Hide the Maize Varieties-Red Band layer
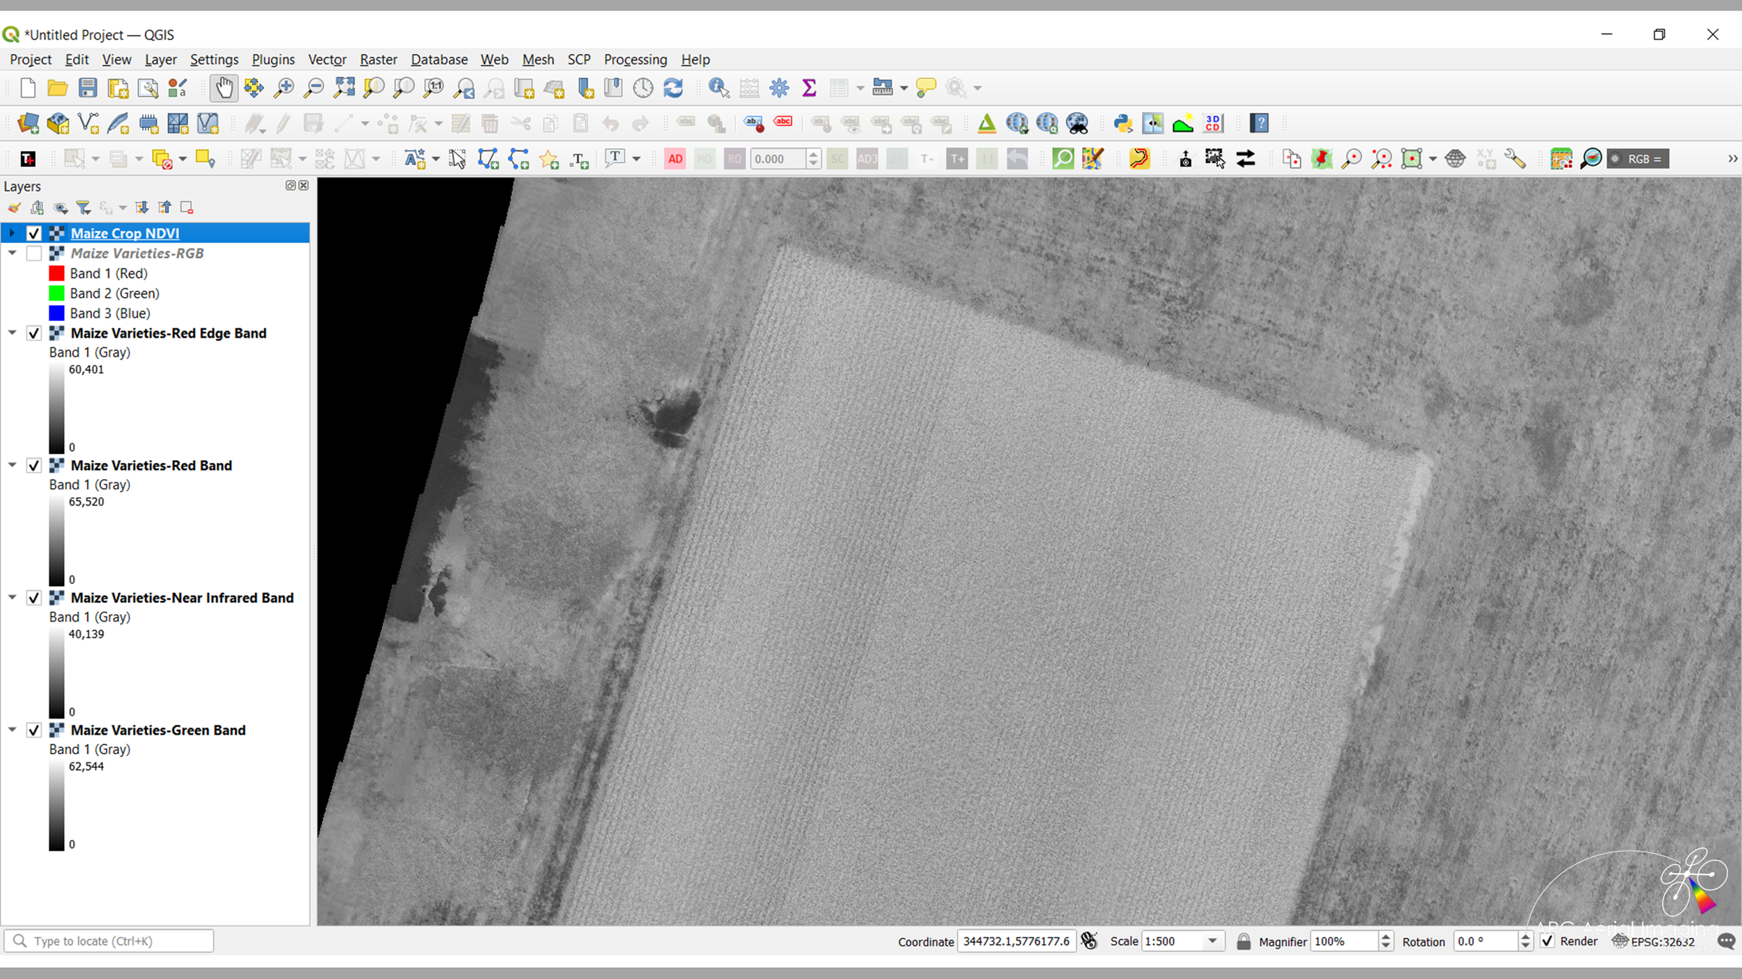This screenshot has height=979, width=1742. [33, 465]
